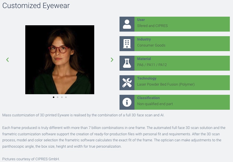Screen dimensions: 233x162
Task: Click the woman with red glasses photo
Action: [60, 60]
